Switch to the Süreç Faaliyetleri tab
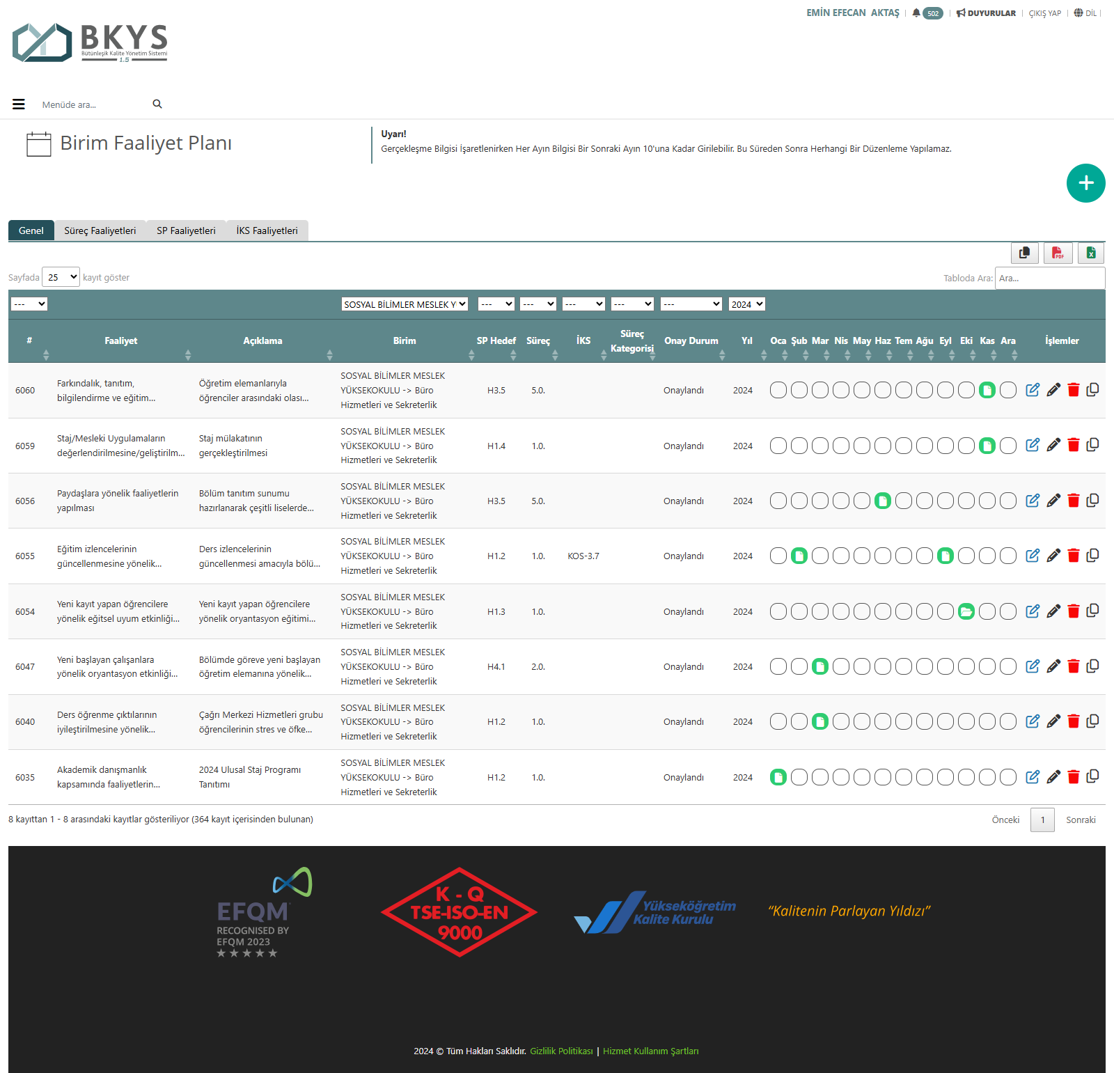 [100, 230]
